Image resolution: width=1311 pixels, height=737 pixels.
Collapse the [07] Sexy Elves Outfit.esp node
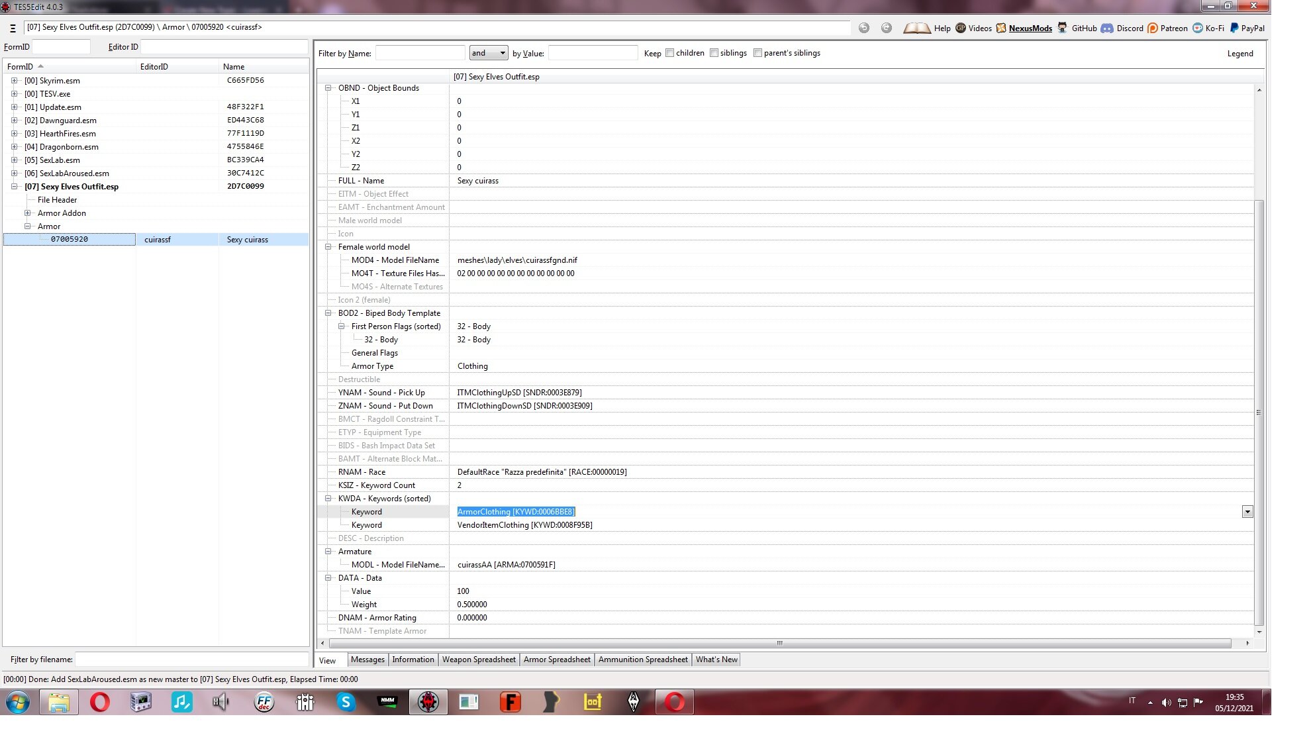tap(14, 186)
